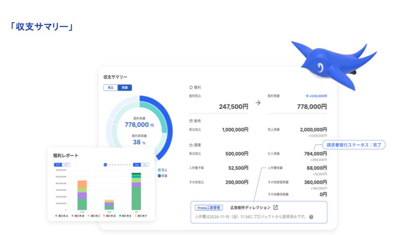
Task: Select the highlighted blue option in 粗利レポート's view toggle
Action: [x=58, y=164]
